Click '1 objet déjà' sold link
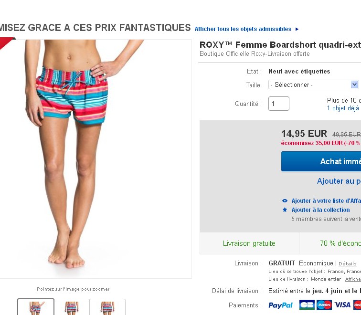Image resolution: width=361 pixels, height=315 pixels. [x=343, y=108]
